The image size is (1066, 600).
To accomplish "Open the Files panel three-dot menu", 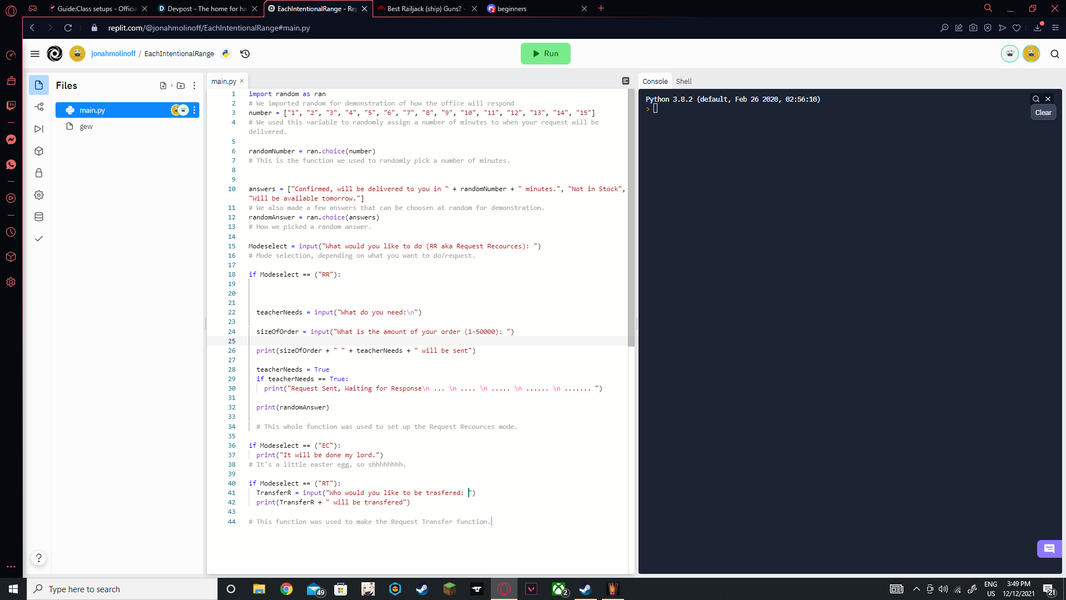I will (194, 86).
